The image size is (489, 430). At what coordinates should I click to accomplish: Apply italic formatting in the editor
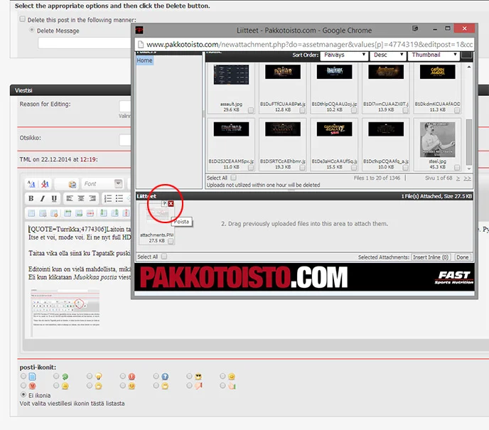pos(43,198)
